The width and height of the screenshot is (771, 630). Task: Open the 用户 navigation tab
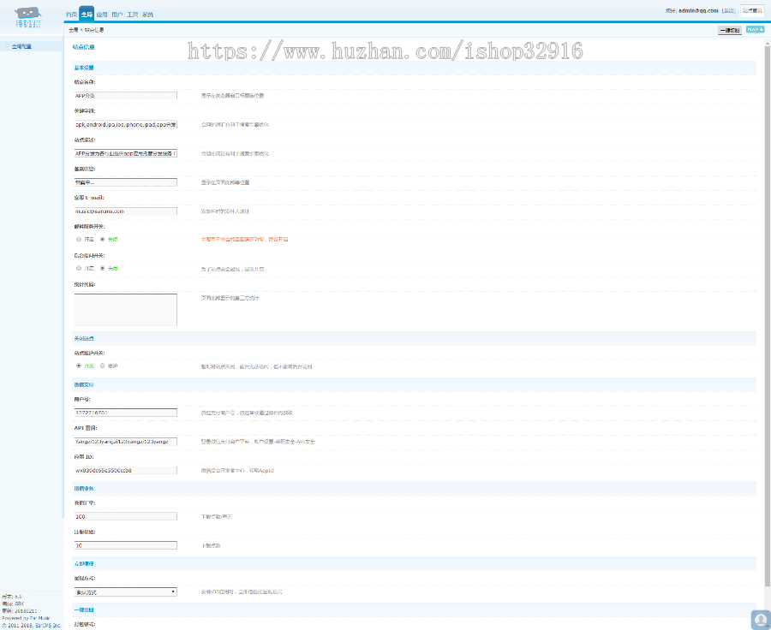[117, 15]
